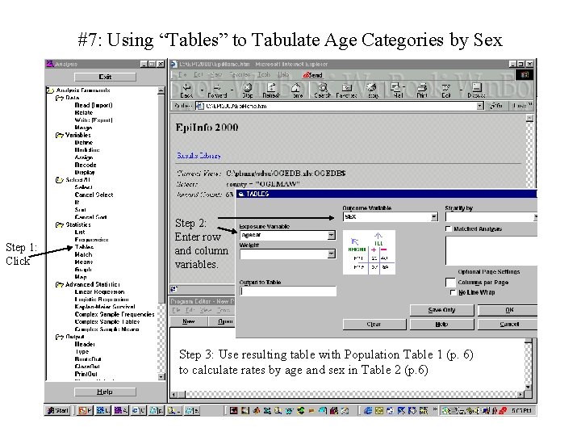Collapse the Variables folder in the command tree

point(59,136)
